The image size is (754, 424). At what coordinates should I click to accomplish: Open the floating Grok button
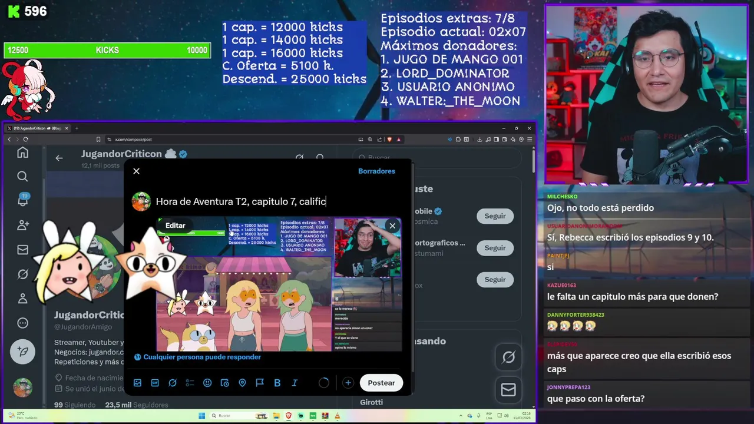click(x=508, y=357)
